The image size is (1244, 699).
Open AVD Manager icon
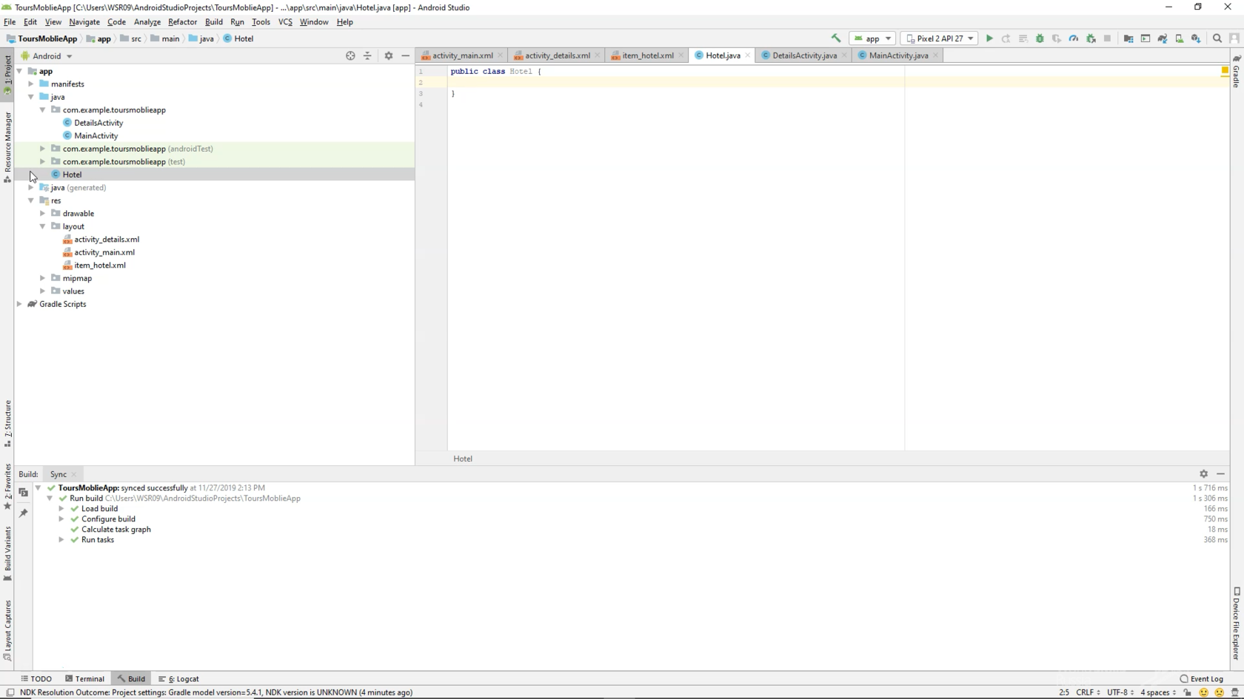point(1180,38)
